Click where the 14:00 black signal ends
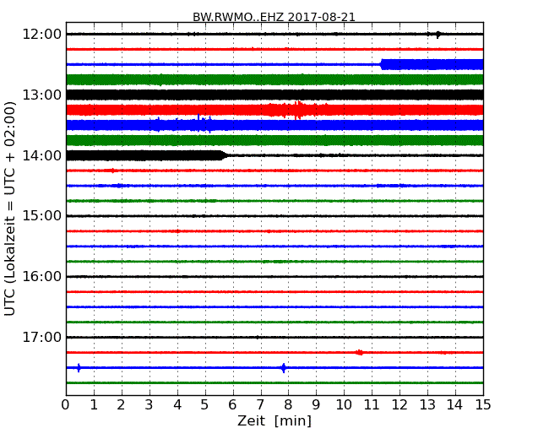 [224, 155]
